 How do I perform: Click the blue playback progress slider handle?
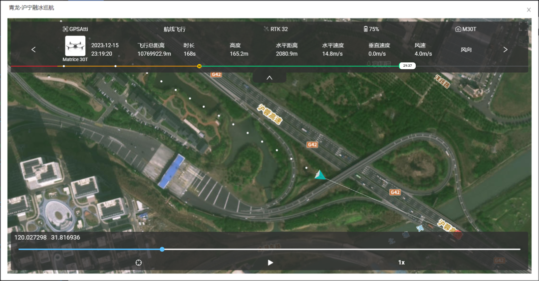(162, 249)
